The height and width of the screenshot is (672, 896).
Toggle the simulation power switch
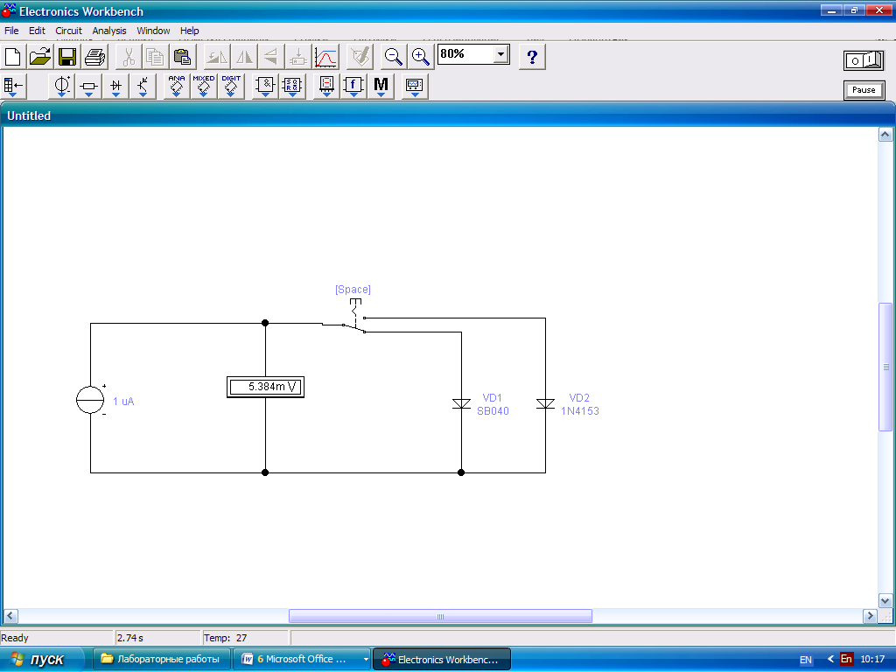(x=864, y=60)
